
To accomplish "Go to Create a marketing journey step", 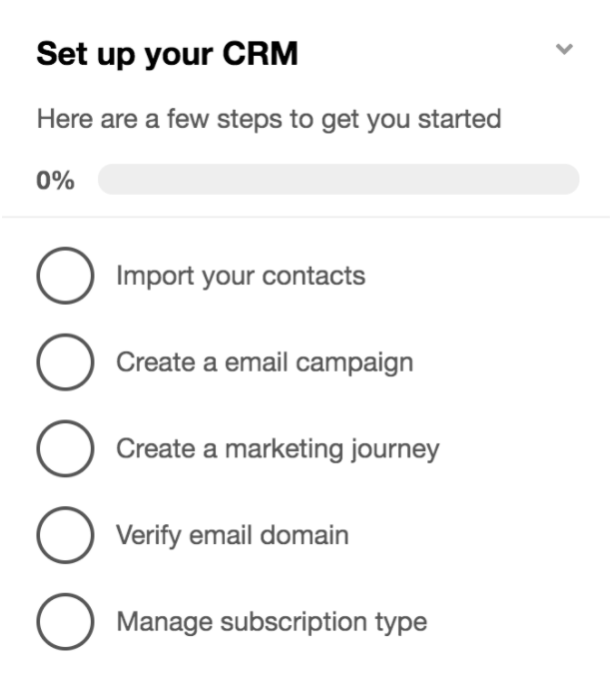I will coord(278,449).
